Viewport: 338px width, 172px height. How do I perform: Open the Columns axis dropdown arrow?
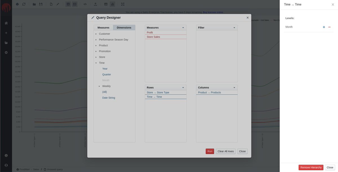(x=234, y=88)
